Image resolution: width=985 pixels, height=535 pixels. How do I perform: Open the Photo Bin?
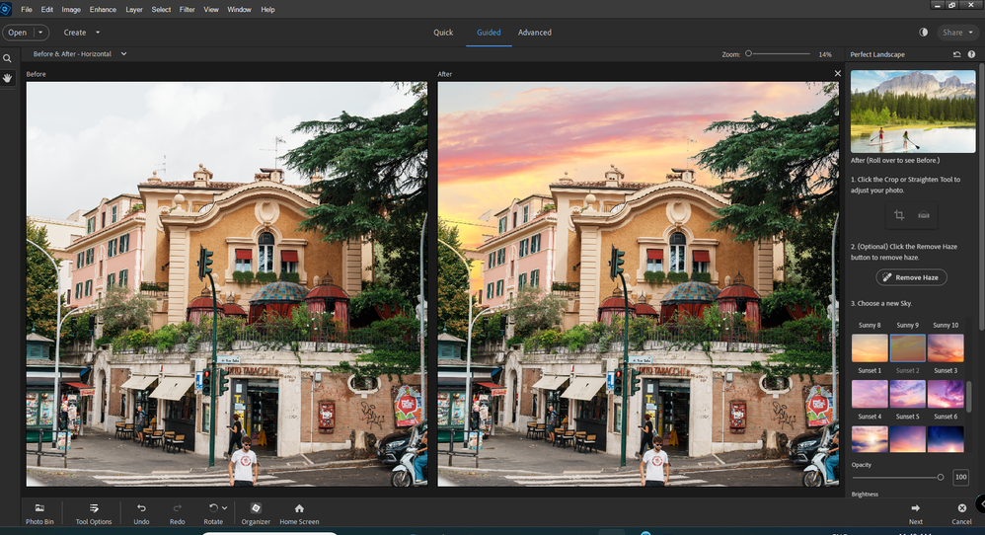point(39,513)
